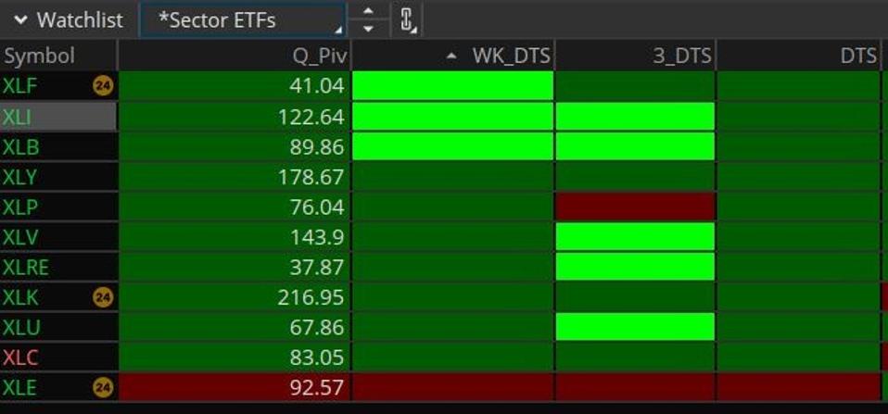The image size is (888, 414).
Task: Click the dark red 3_DTS cell for XLP
Action: (635, 207)
